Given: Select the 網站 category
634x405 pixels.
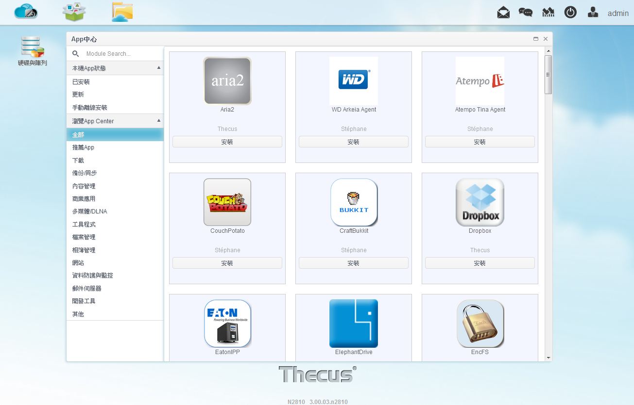Looking at the screenshot, I should (115, 263).
